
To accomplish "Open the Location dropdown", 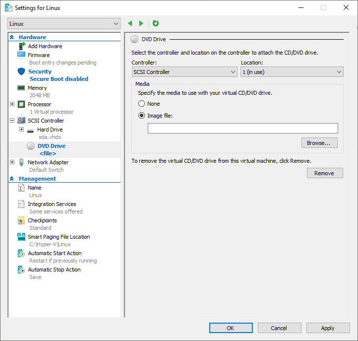I will point(292,72).
